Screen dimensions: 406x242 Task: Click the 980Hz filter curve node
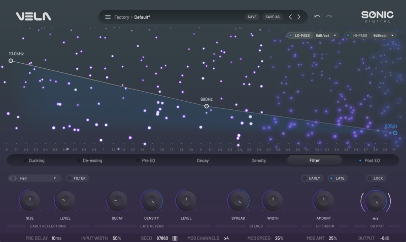tap(207, 106)
